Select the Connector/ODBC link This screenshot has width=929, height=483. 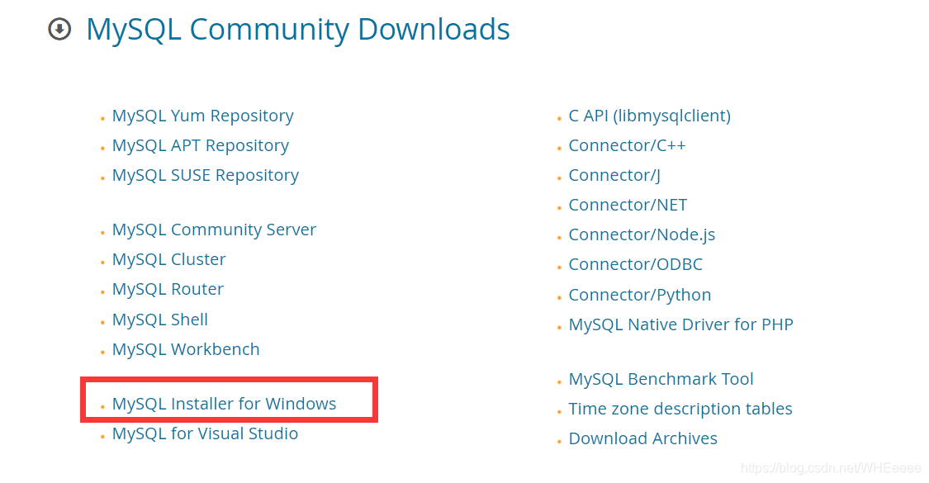pyautogui.click(x=635, y=264)
